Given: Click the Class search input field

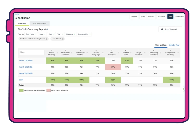Looking at the screenshot, I should coord(32,52).
